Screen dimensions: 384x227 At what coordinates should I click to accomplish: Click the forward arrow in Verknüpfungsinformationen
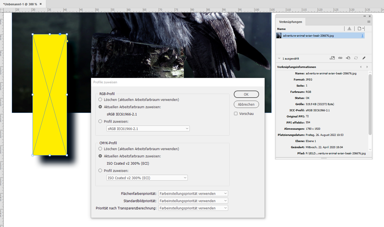367,67
